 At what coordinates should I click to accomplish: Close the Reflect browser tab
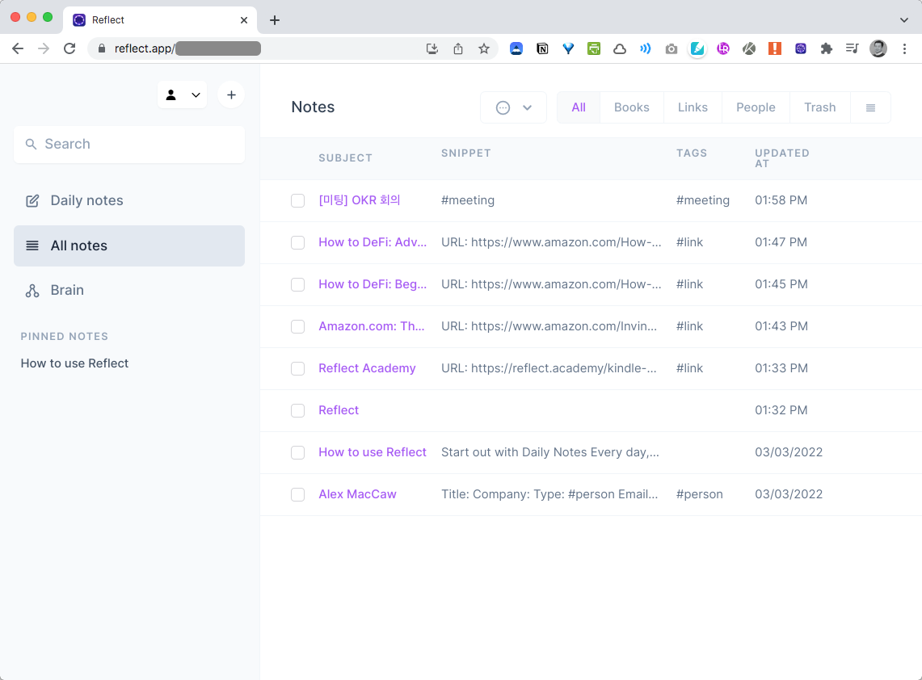244,20
